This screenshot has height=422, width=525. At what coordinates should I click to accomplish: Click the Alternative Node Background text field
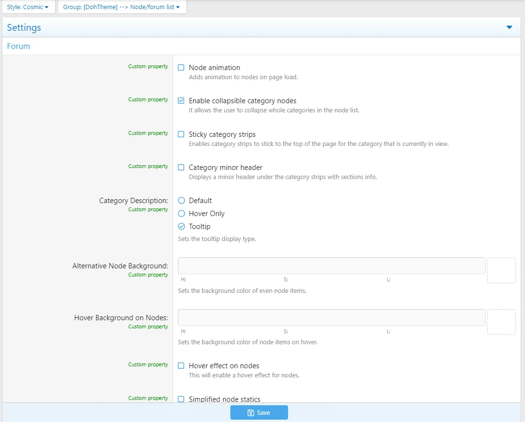pyautogui.click(x=331, y=265)
